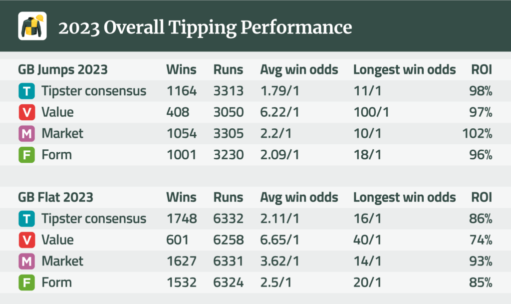Image resolution: width=511 pixels, height=304 pixels.
Task: Click the teal T icon in GB Jumps
Action: (x=27, y=91)
